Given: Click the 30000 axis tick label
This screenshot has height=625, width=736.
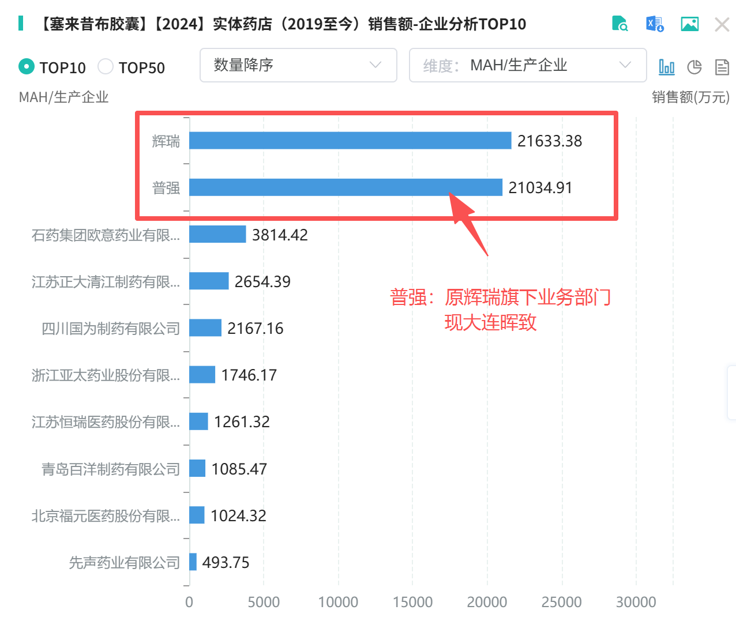Looking at the screenshot, I should click(636, 602).
